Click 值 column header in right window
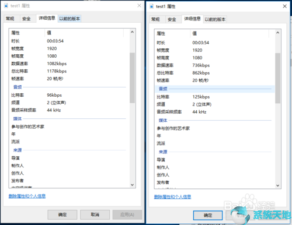The height and width of the screenshot is (225, 292). (230, 33)
